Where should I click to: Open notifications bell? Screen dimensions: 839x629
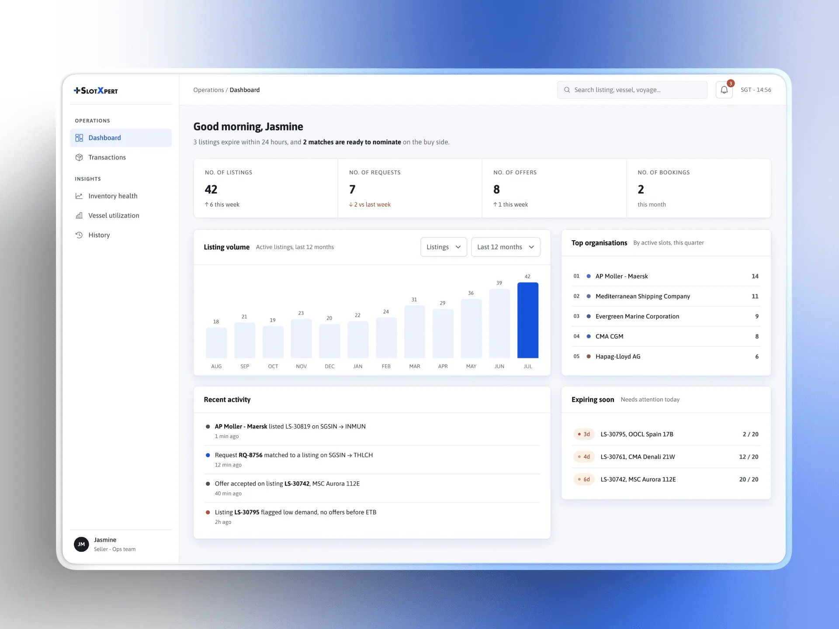click(724, 90)
